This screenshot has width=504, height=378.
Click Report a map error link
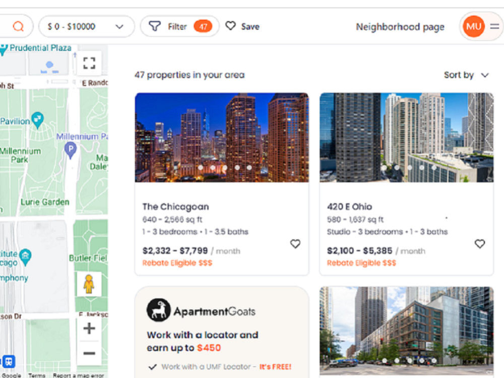[x=79, y=375]
